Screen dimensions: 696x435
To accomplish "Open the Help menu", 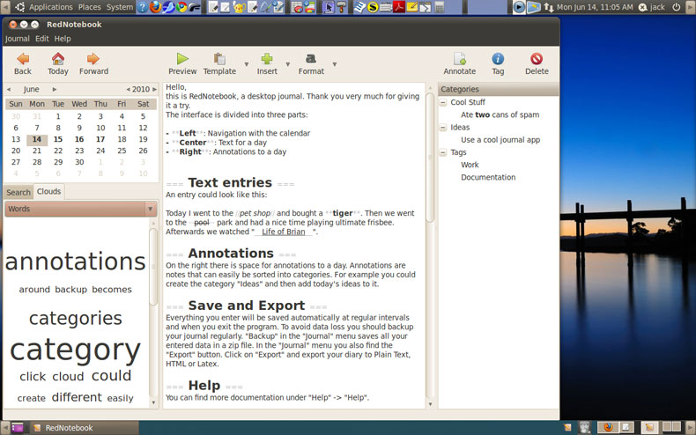I will pyautogui.click(x=63, y=39).
